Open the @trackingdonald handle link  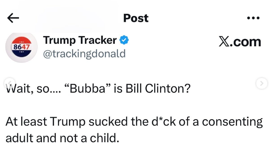[84, 54]
